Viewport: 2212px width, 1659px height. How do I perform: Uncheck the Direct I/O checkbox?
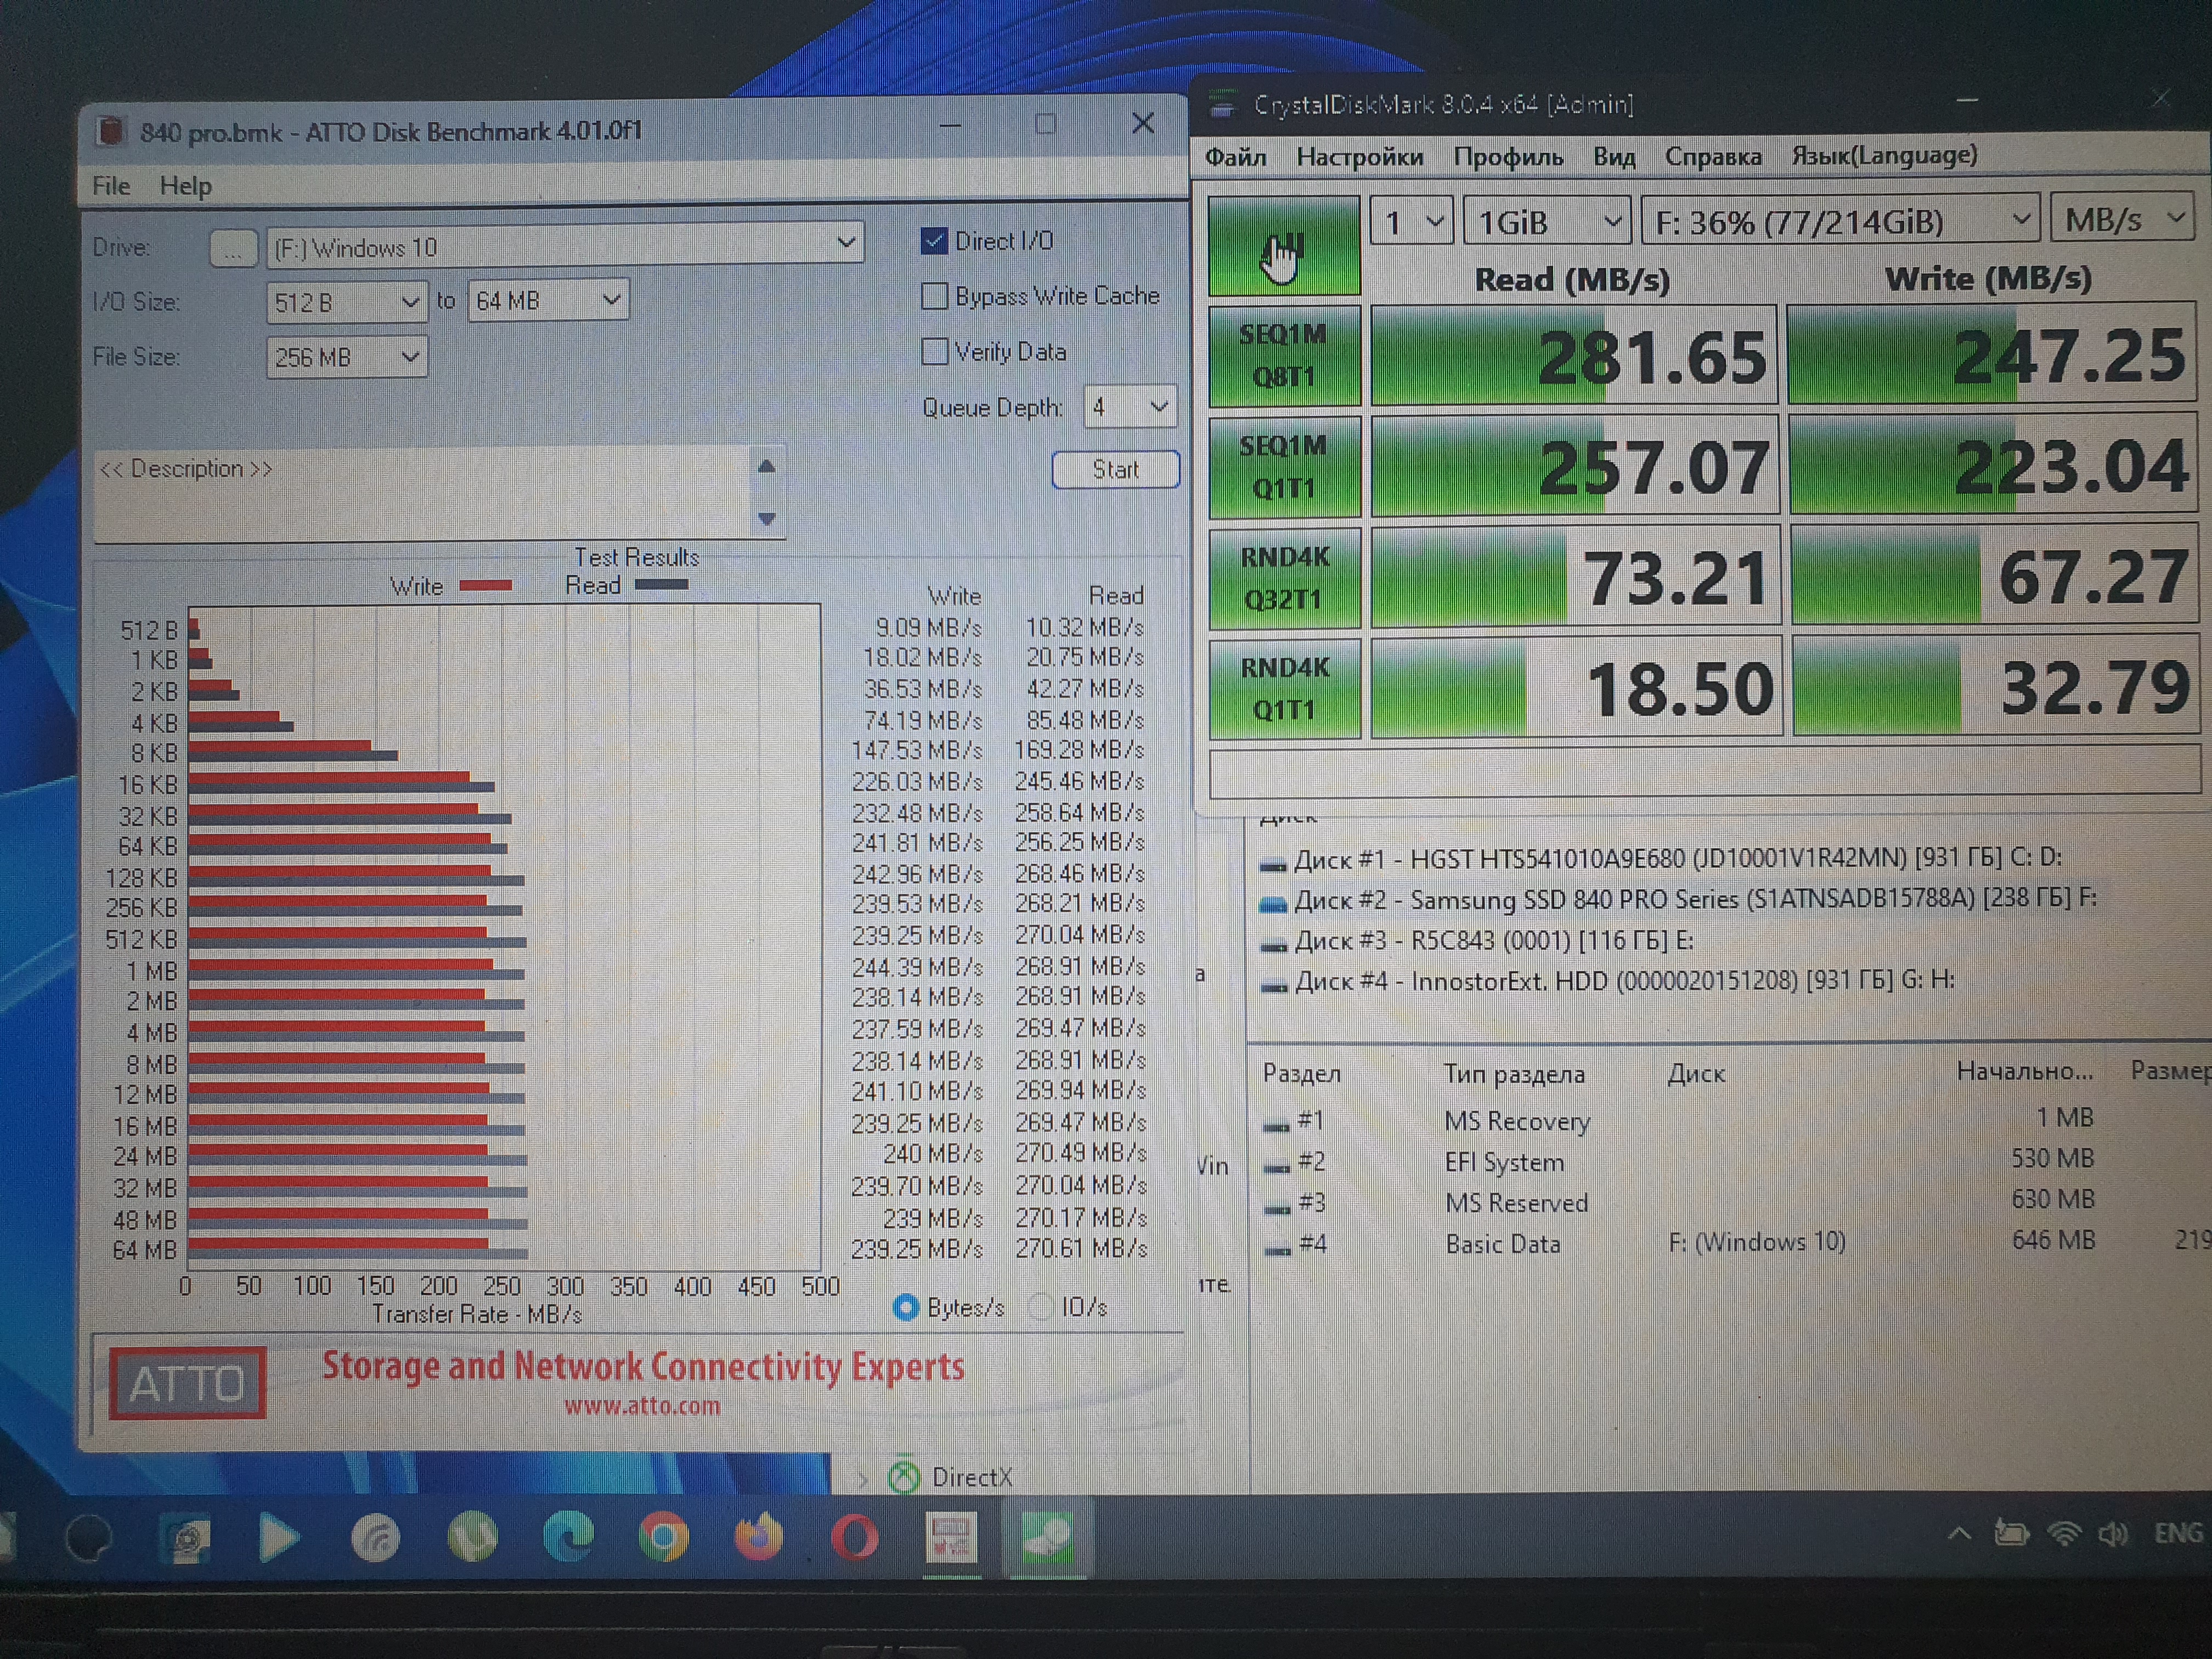tap(934, 241)
